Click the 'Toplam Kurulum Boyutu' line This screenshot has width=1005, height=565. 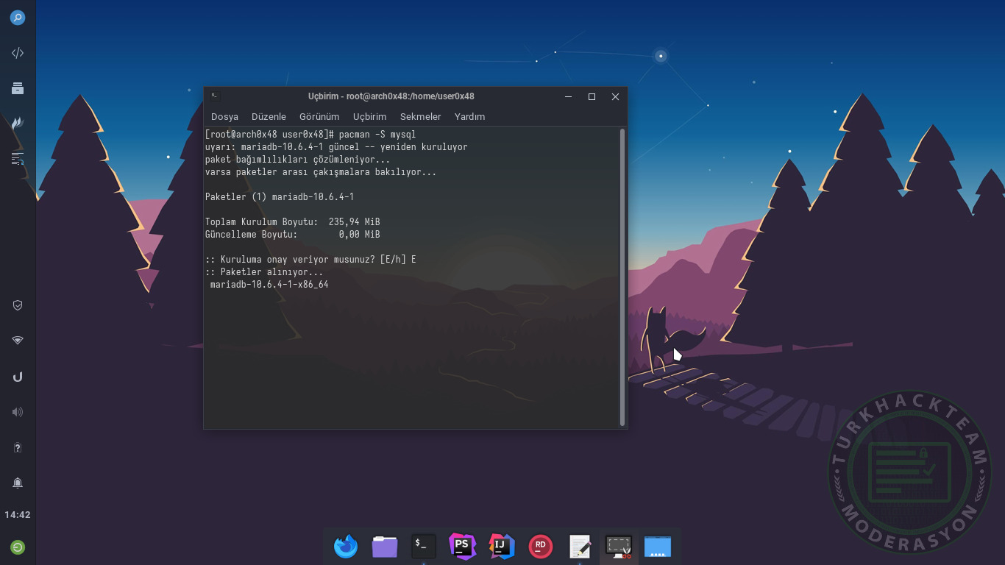pyautogui.click(x=293, y=222)
